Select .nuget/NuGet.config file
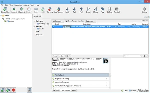The height and width of the screenshot is (93, 150). 80,79
